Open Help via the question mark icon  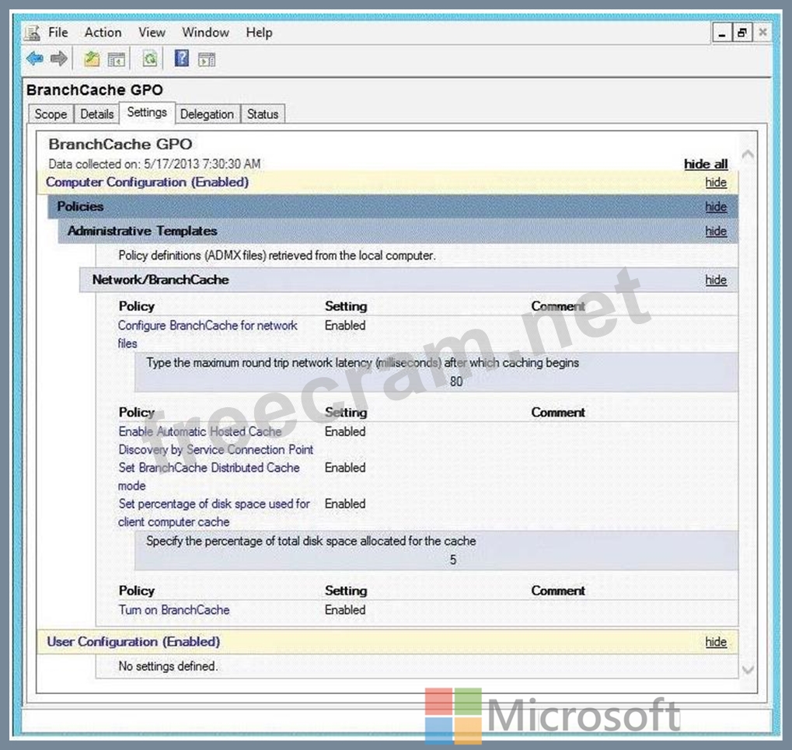[182, 58]
